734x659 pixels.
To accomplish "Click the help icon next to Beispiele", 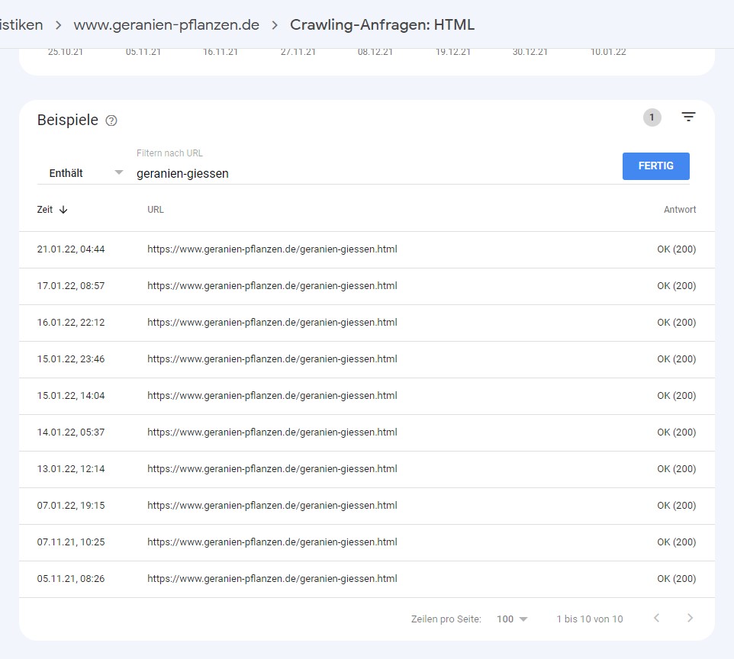I will click(x=111, y=121).
